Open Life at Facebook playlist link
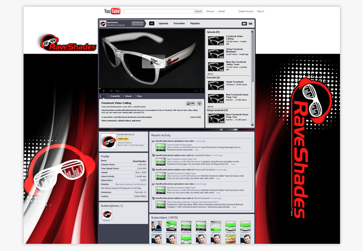This screenshot has height=251, width=363. (202, 198)
